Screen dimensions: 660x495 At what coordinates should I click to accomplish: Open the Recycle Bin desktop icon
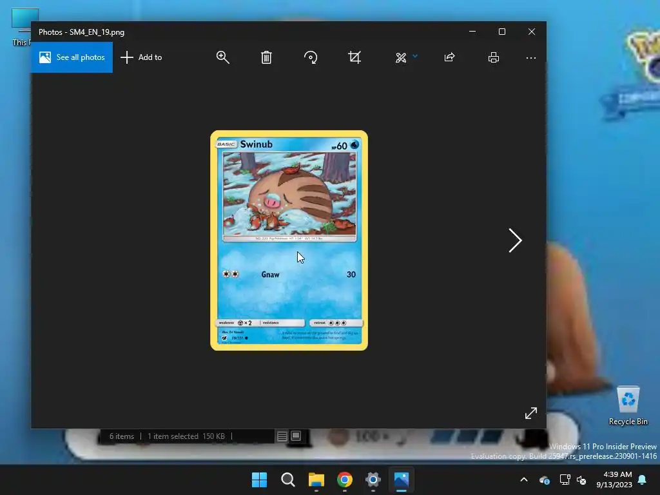[628, 405]
